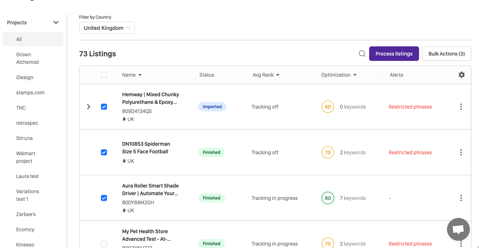Open more options for Aura Roller listing
The image size is (479, 248).
(x=461, y=198)
